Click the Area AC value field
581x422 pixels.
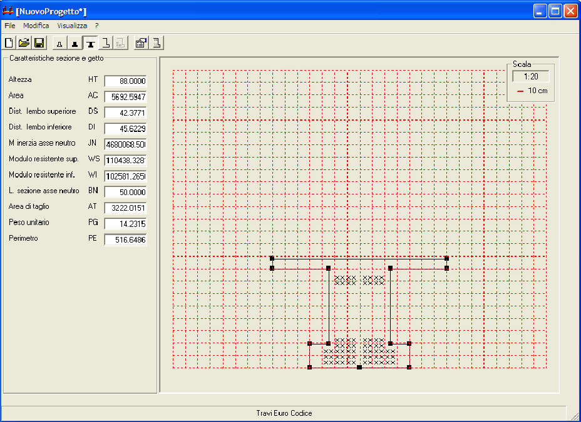pyautogui.click(x=125, y=97)
